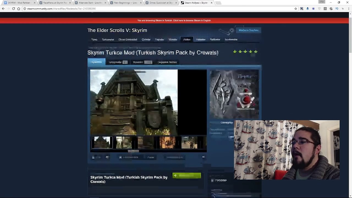The height and width of the screenshot is (198, 352).
Task: Select the second screenshot thumbnail
Action: click(x=124, y=142)
